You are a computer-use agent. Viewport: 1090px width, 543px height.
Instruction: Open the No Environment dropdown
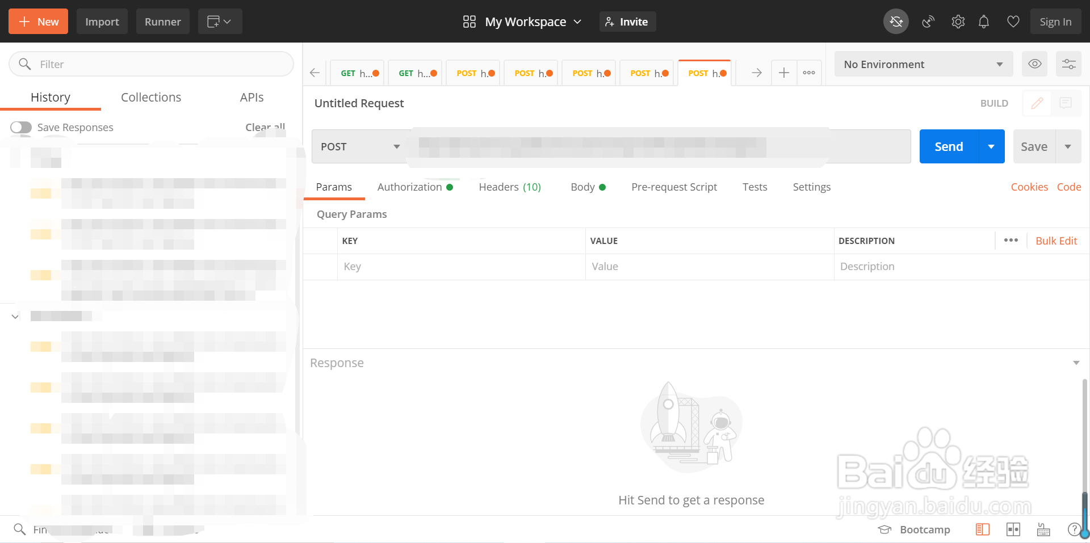[924, 64]
